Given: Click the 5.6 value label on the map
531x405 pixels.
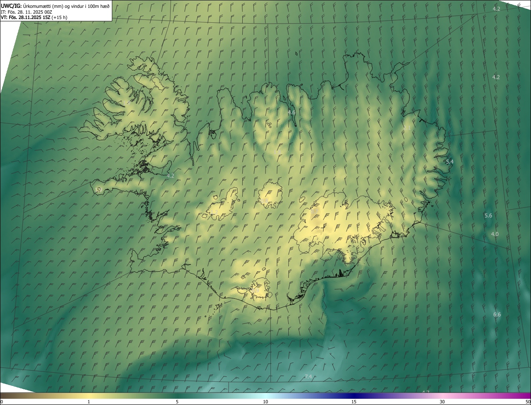Looking at the screenshot, I should [x=488, y=215].
